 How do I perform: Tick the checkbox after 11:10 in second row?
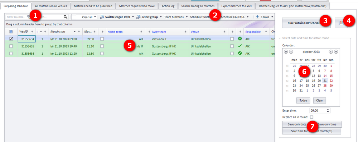[102, 46]
